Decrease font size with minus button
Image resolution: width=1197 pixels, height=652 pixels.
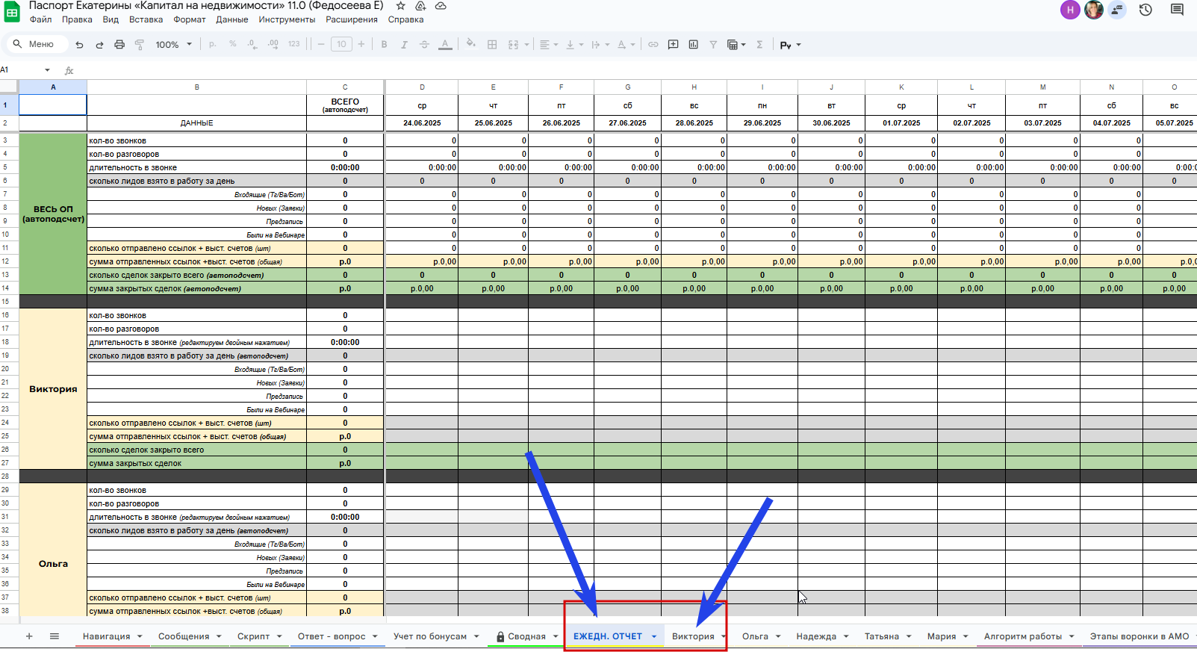tap(321, 45)
